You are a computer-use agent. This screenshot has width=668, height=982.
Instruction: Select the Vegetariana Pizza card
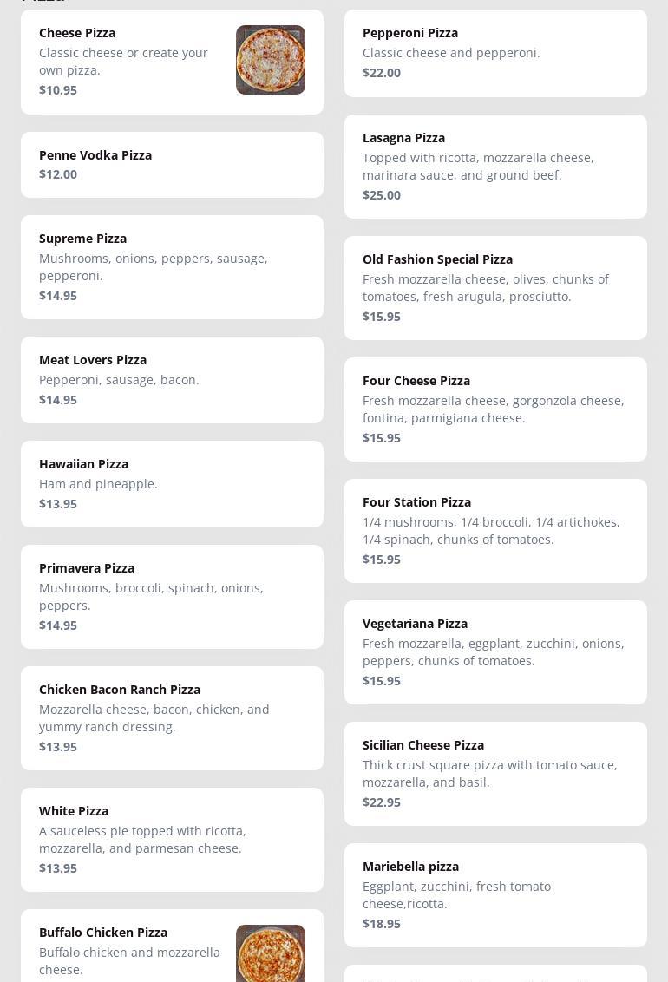[x=495, y=651]
